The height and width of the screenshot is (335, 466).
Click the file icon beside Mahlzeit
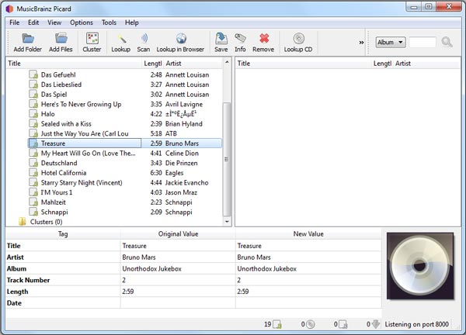(33, 202)
